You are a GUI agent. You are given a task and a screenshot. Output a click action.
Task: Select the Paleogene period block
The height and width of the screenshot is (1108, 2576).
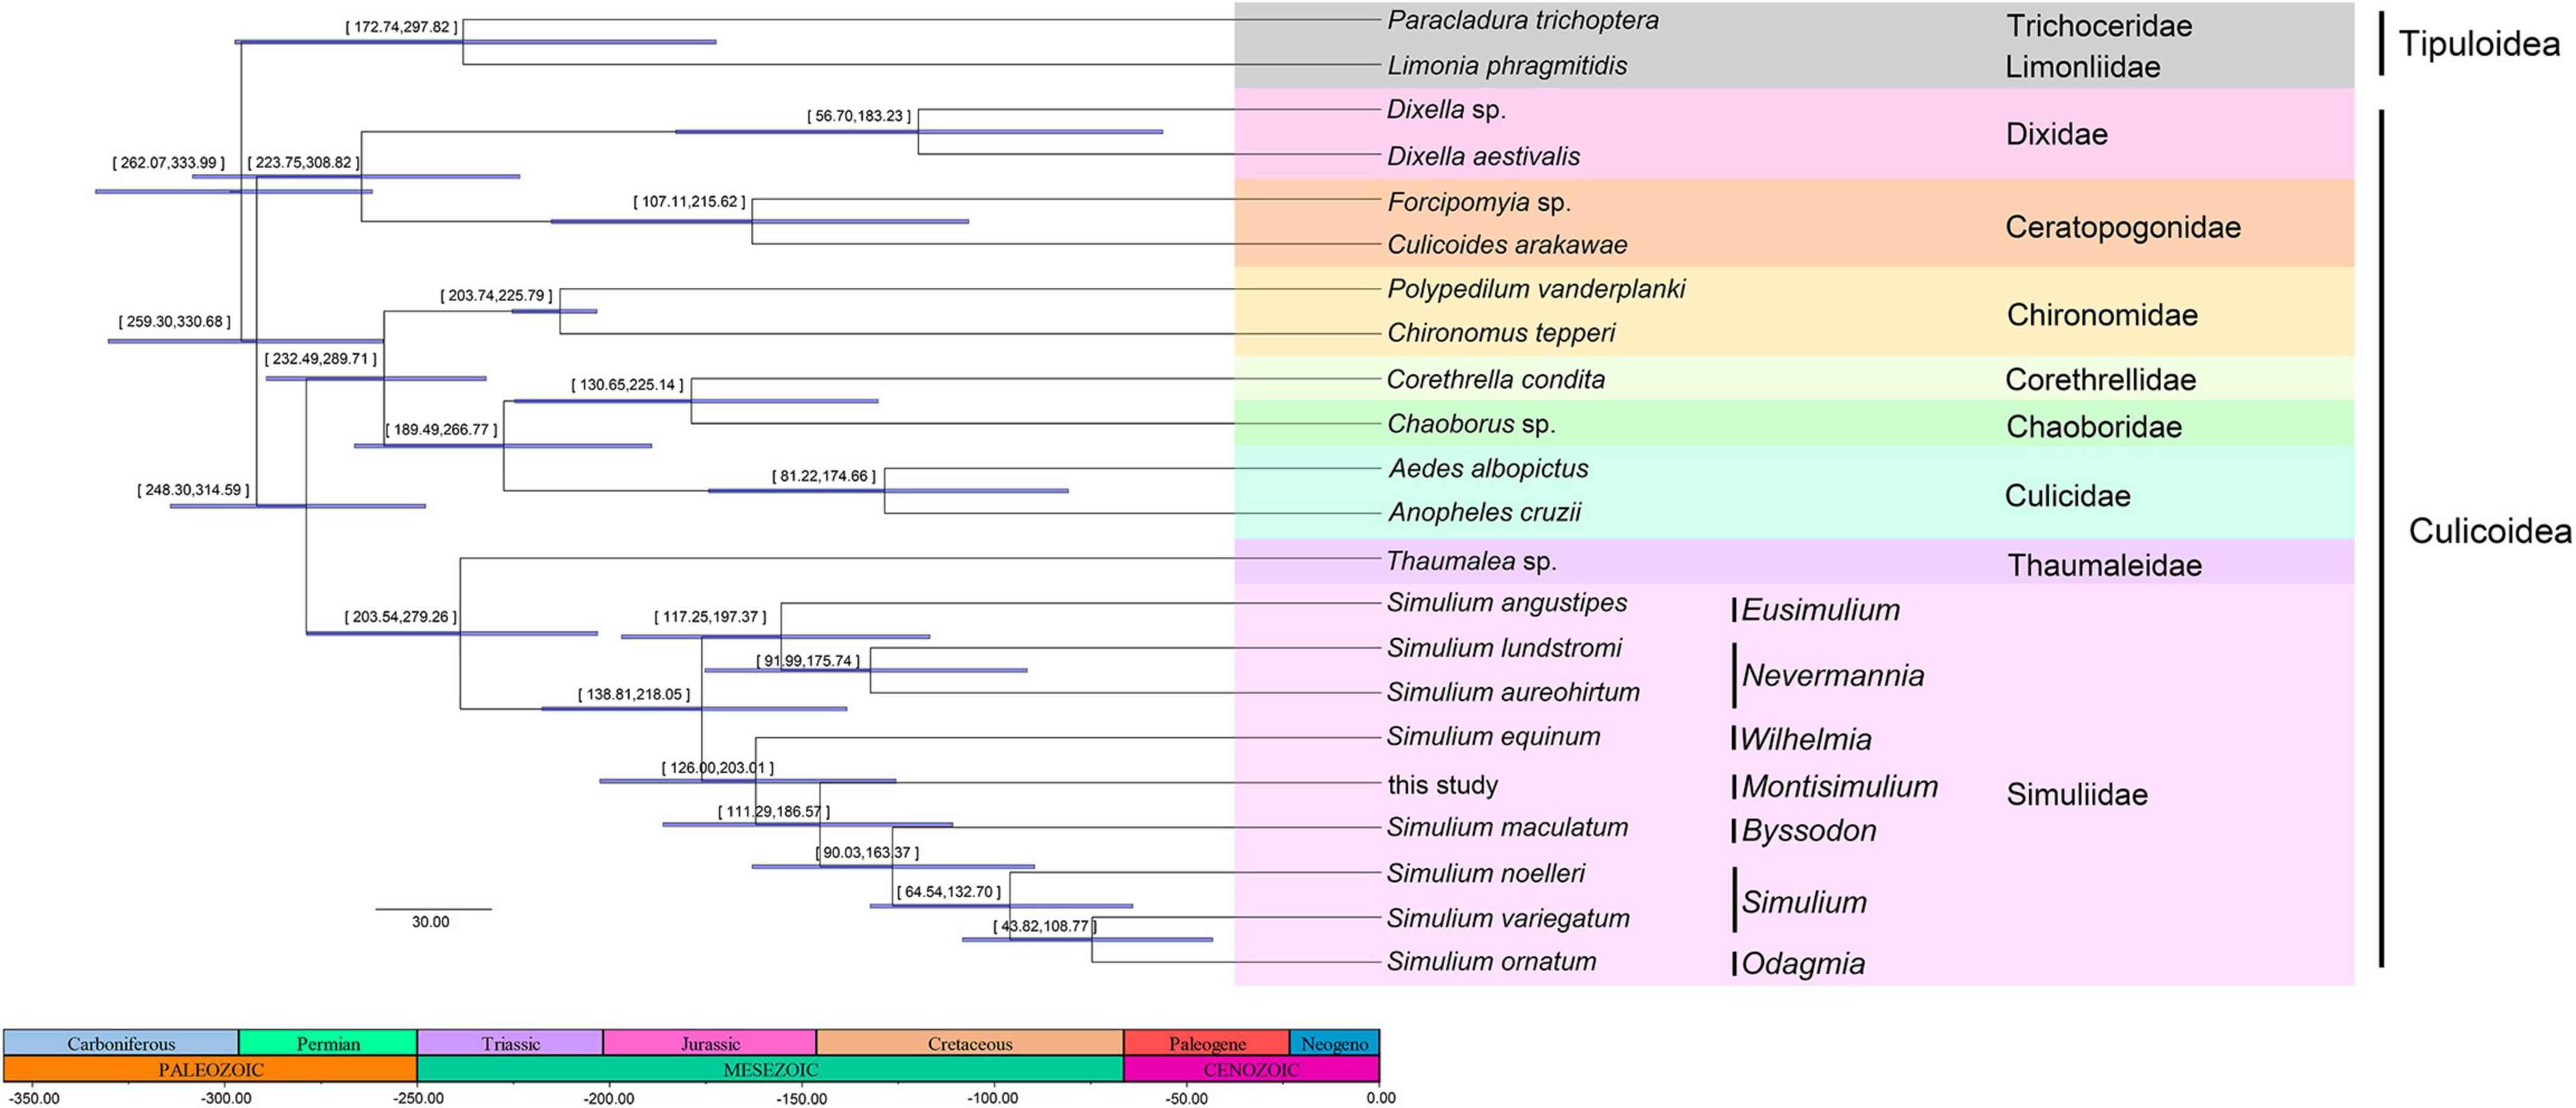click(1207, 1043)
